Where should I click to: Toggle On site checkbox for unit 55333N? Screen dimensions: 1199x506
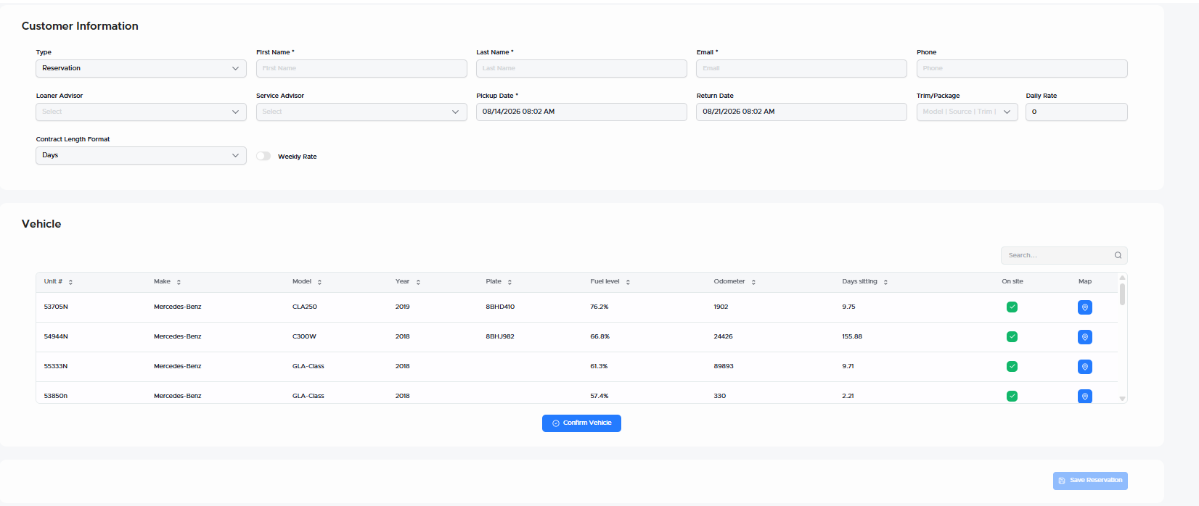point(1012,367)
